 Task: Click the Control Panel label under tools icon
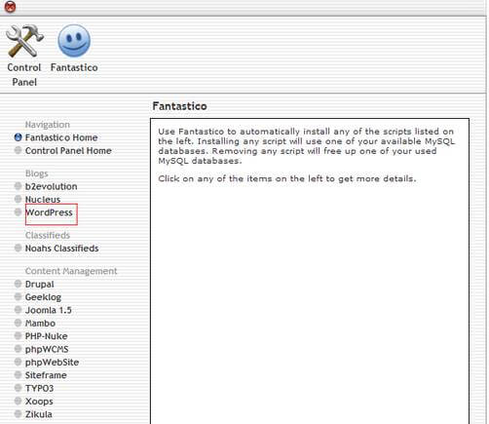[x=24, y=75]
